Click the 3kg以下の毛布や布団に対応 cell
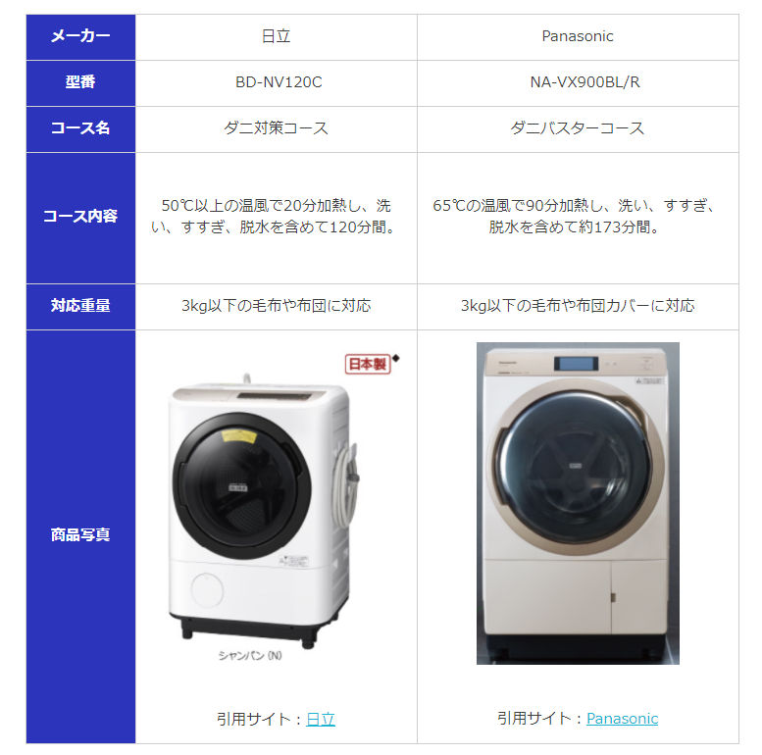 [x=276, y=307]
